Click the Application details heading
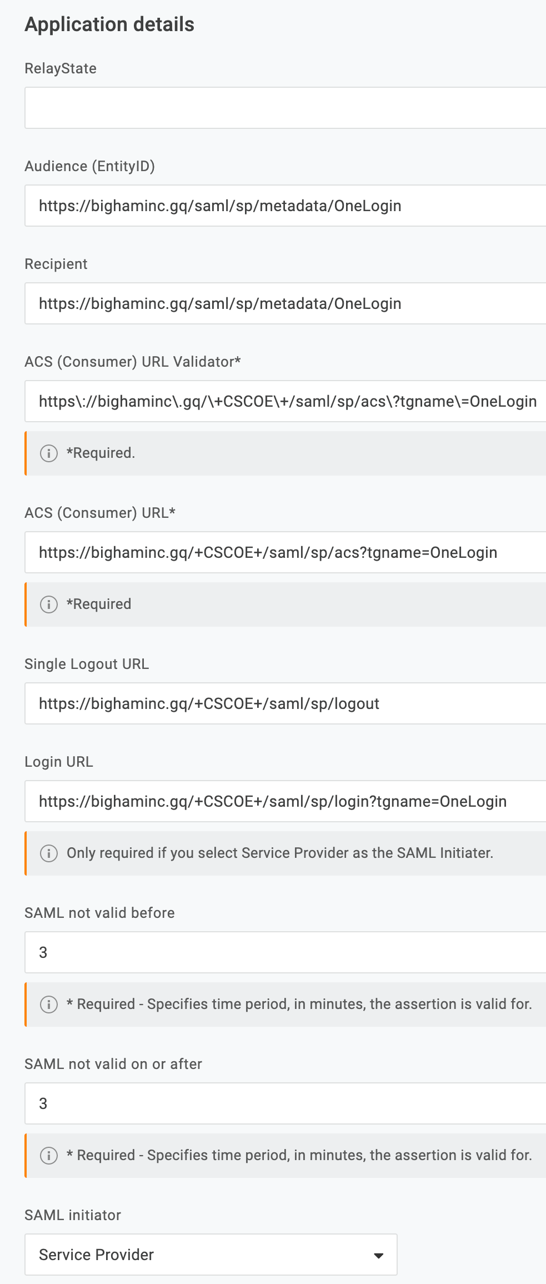Screen dimensions: 546x1284 point(110,24)
